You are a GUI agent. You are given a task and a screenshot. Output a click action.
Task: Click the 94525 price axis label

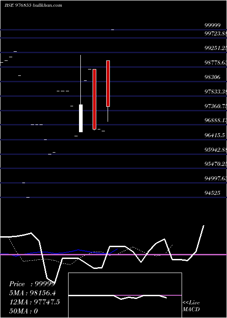click(x=212, y=193)
